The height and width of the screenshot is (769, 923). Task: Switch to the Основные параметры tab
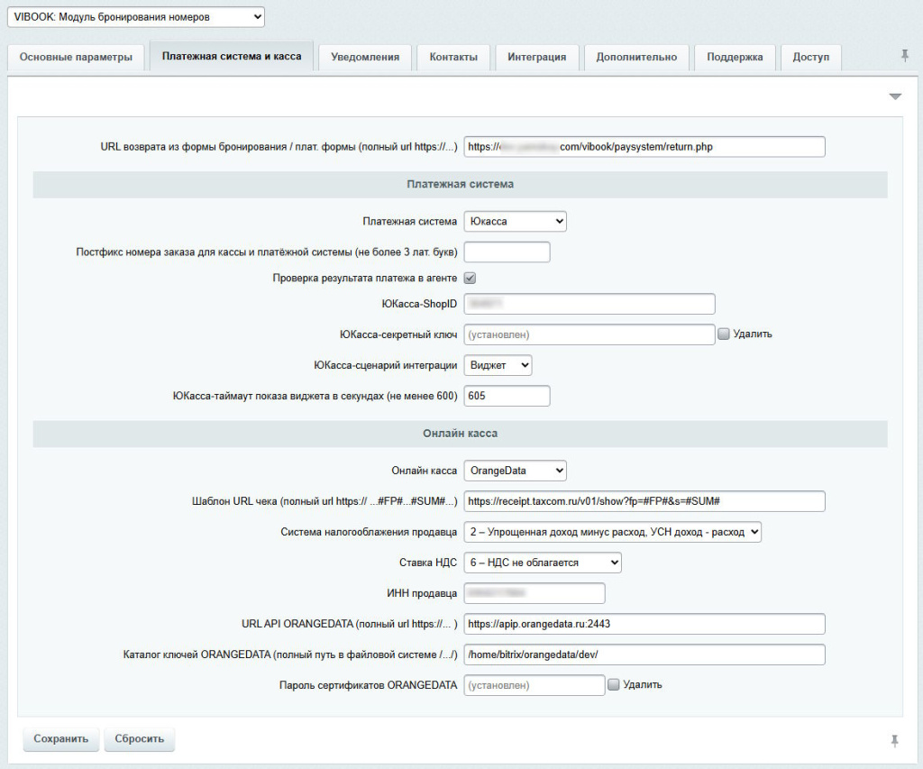[76, 57]
